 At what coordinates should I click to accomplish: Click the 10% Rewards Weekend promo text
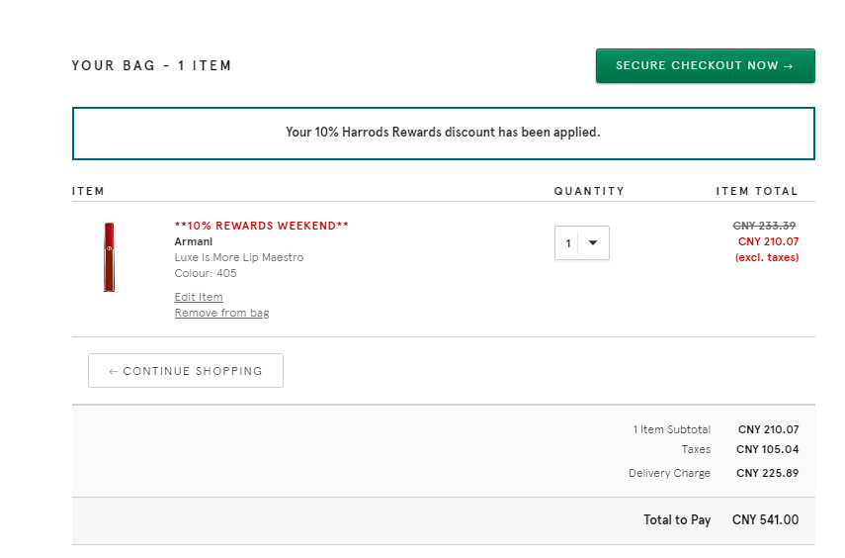261,226
